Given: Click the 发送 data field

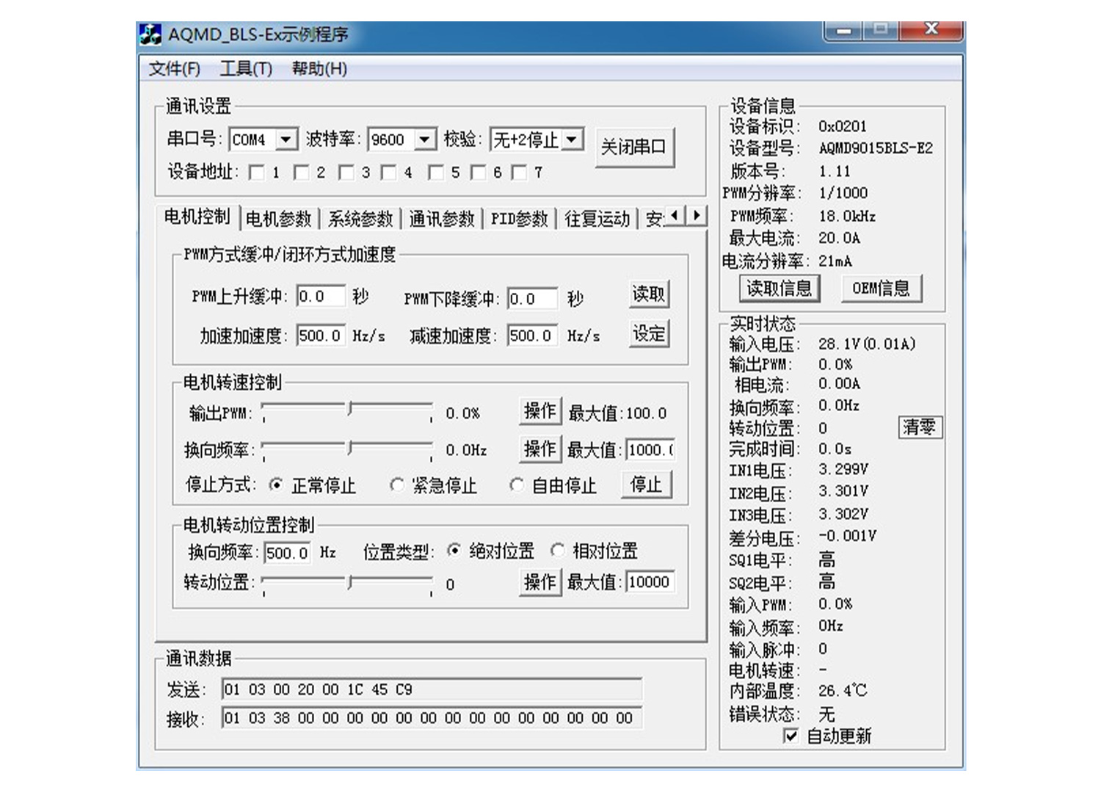Looking at the screenshot, I should 432,689.
